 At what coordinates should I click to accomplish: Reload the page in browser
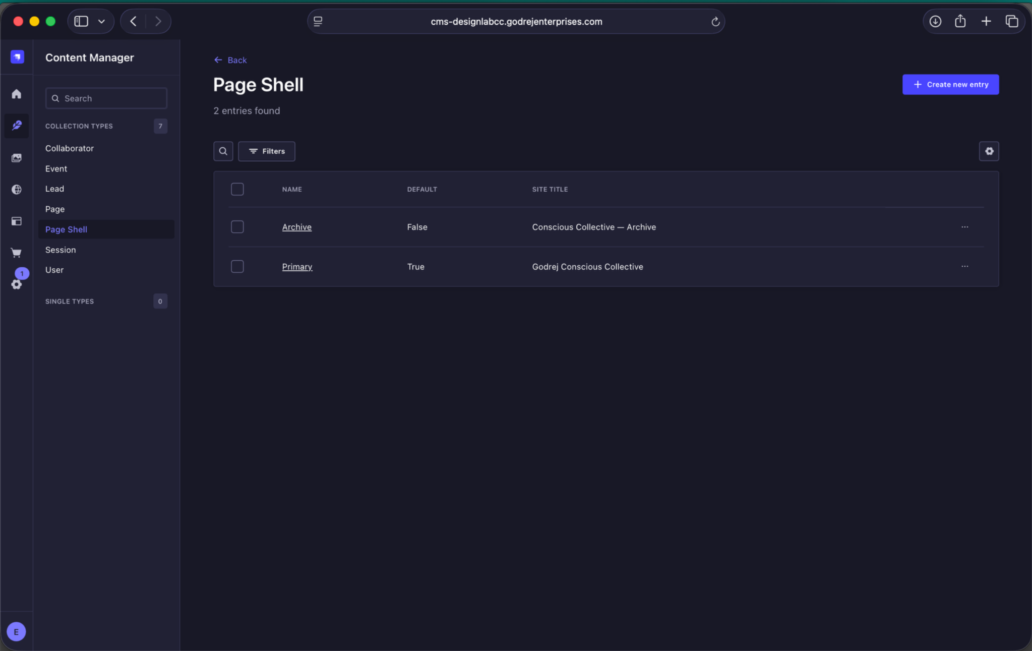(715, 22)
